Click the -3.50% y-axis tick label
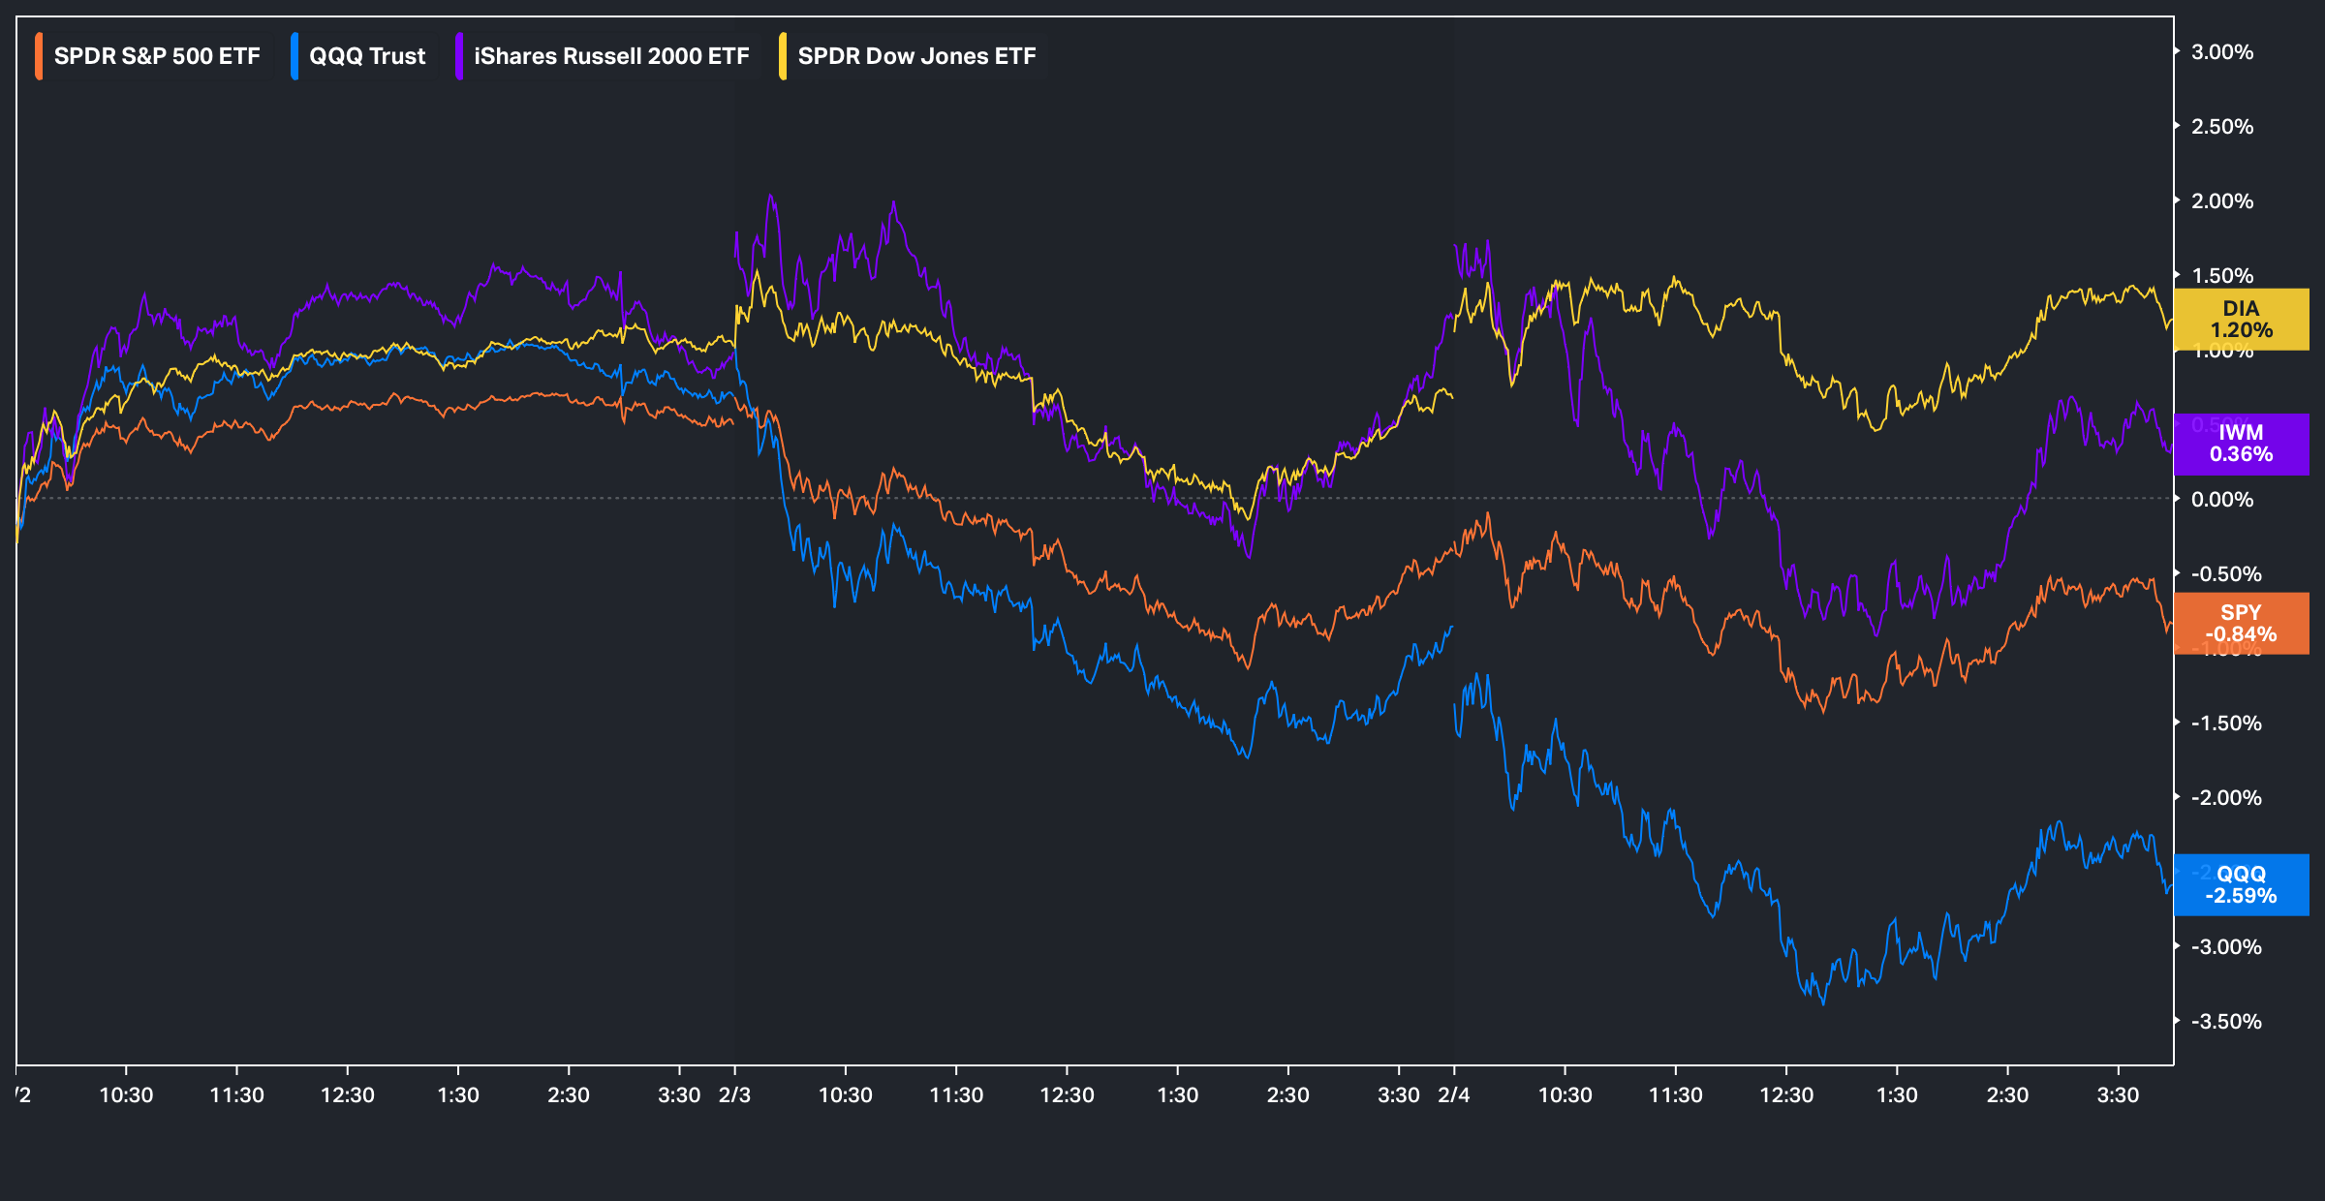 pos(2225,1021)
